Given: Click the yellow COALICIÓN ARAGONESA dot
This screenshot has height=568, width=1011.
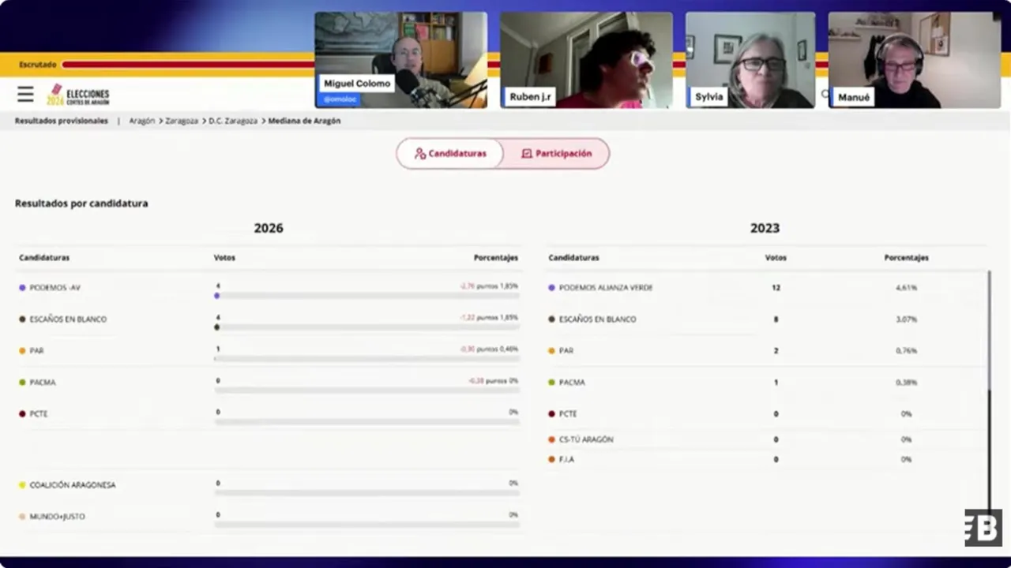Looking at the screenshot, I should [22, 485].
